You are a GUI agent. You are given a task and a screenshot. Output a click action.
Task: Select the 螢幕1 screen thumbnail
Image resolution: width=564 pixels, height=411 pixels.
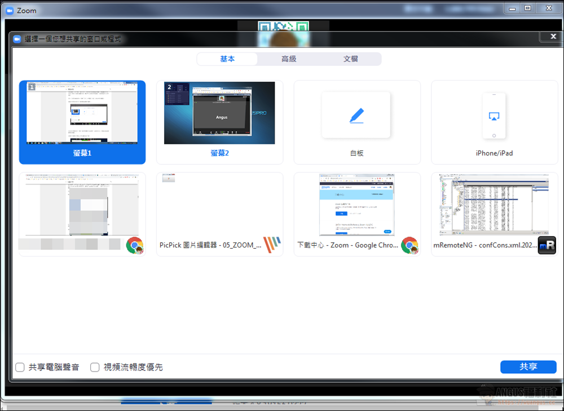coord(82,113)
